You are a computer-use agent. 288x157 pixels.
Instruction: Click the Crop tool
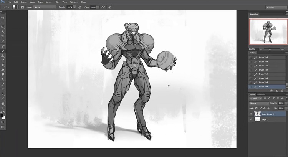(x=3, y=36)
